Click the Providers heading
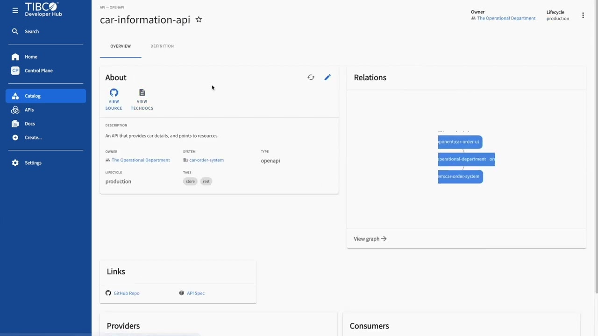Image resolution: width=598 pixels, height=336 pixels. pyautogui.click(x=123, y=326)
